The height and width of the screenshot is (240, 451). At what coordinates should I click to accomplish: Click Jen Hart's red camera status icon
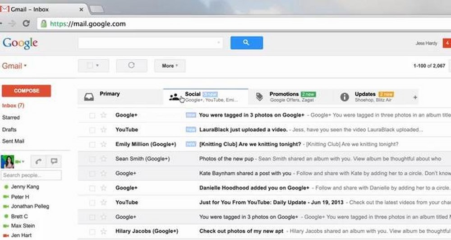coord(6,235)
